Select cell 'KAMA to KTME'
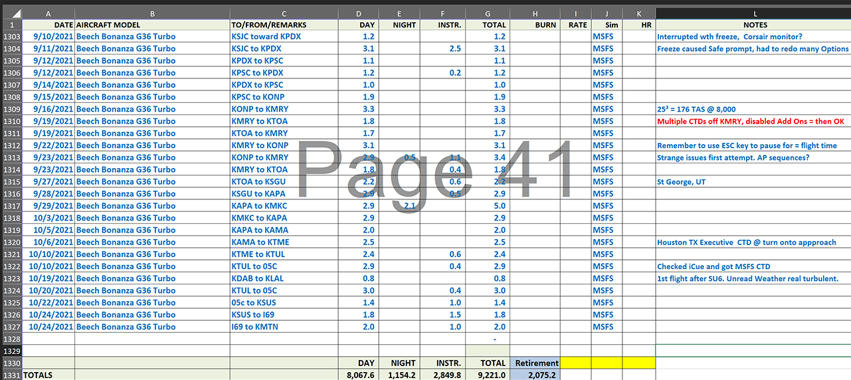The height and width of the screenshot is (380, 851). click(x=284, y=242)
